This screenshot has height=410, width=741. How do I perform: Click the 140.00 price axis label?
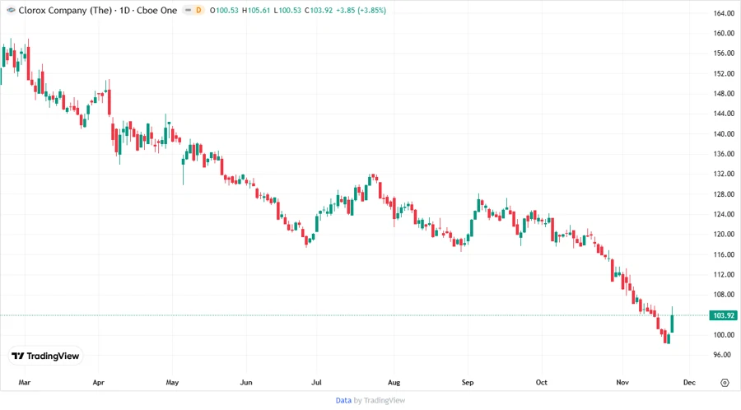tap(724, 133)
